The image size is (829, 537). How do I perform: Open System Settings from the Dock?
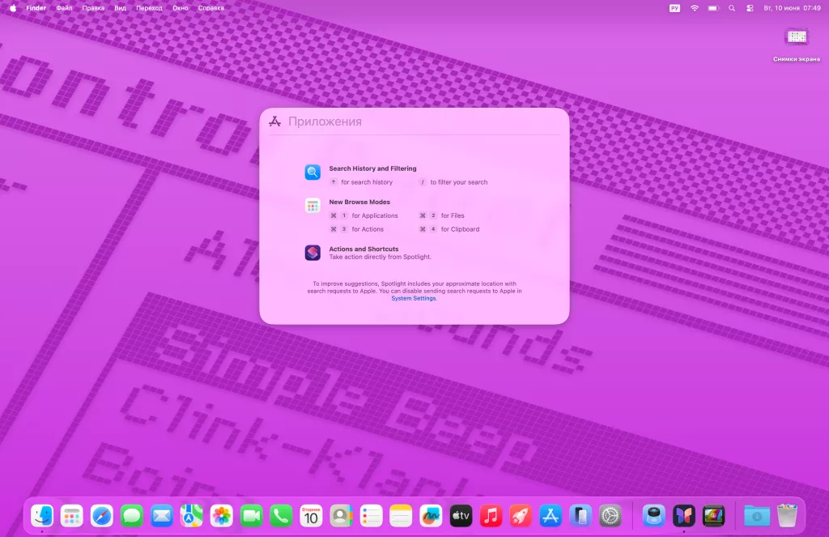[x=610, y=515]
